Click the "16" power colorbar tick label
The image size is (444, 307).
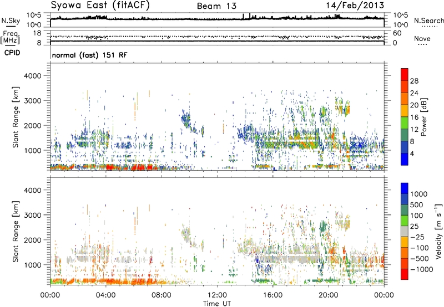tap(414, 117)
